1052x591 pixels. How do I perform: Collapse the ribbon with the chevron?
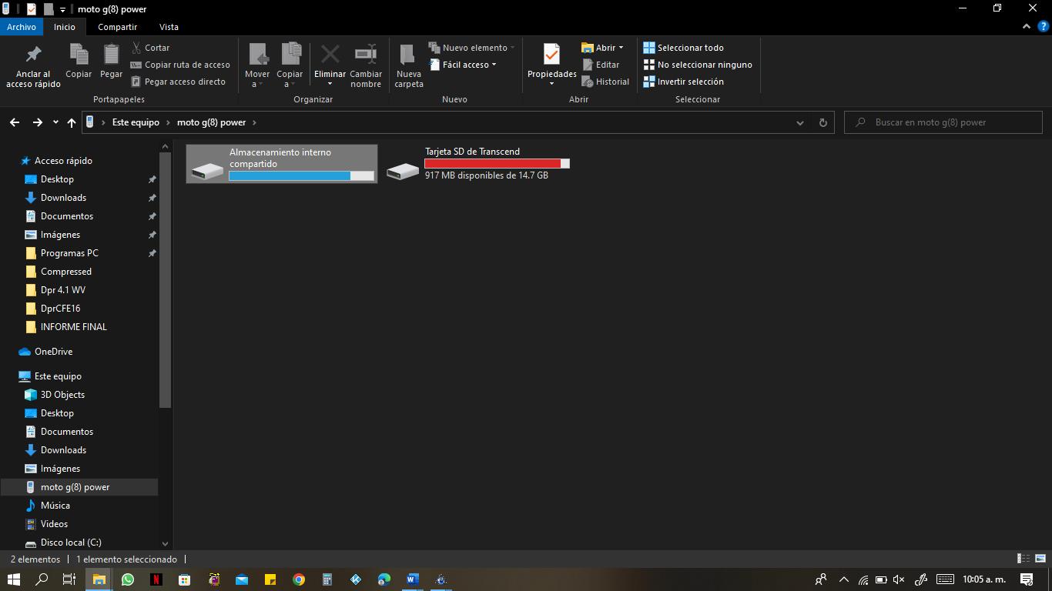click(x=1027, y=27)
